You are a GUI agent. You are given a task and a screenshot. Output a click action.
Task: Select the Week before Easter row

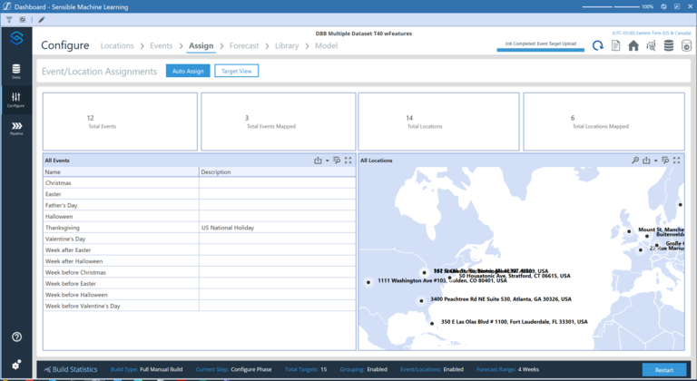[x=199, y=284]
